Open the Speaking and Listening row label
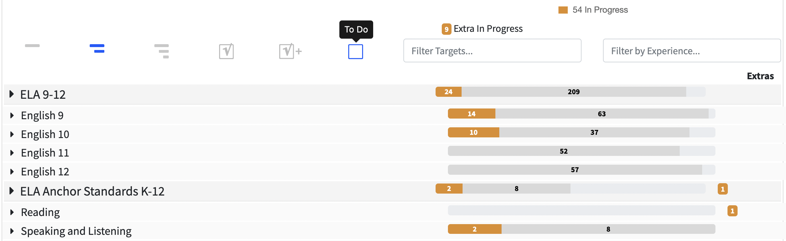The height and width of the screenshot is (241, 786). tap(76, 231)
